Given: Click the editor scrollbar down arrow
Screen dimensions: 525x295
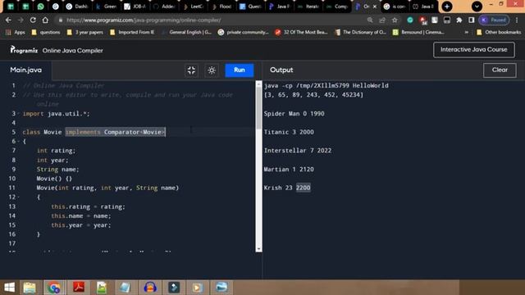Looking at the screenshot, I should pos(258,249).
